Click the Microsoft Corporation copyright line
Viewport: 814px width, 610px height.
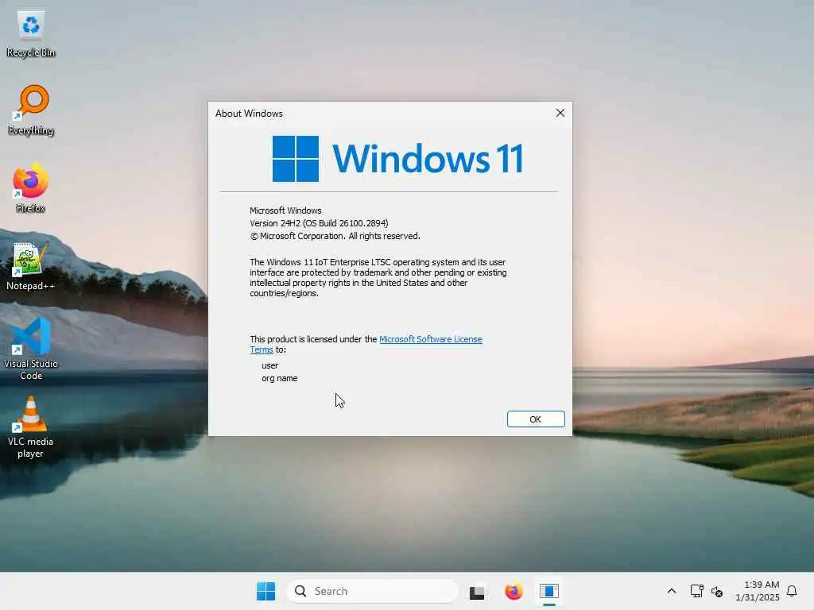[x=335, y=236]
